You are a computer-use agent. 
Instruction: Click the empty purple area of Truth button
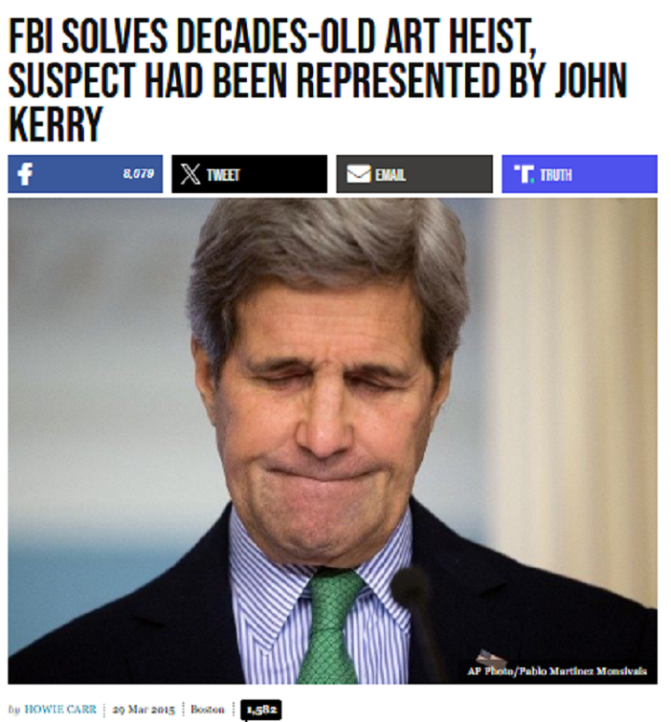614,174
